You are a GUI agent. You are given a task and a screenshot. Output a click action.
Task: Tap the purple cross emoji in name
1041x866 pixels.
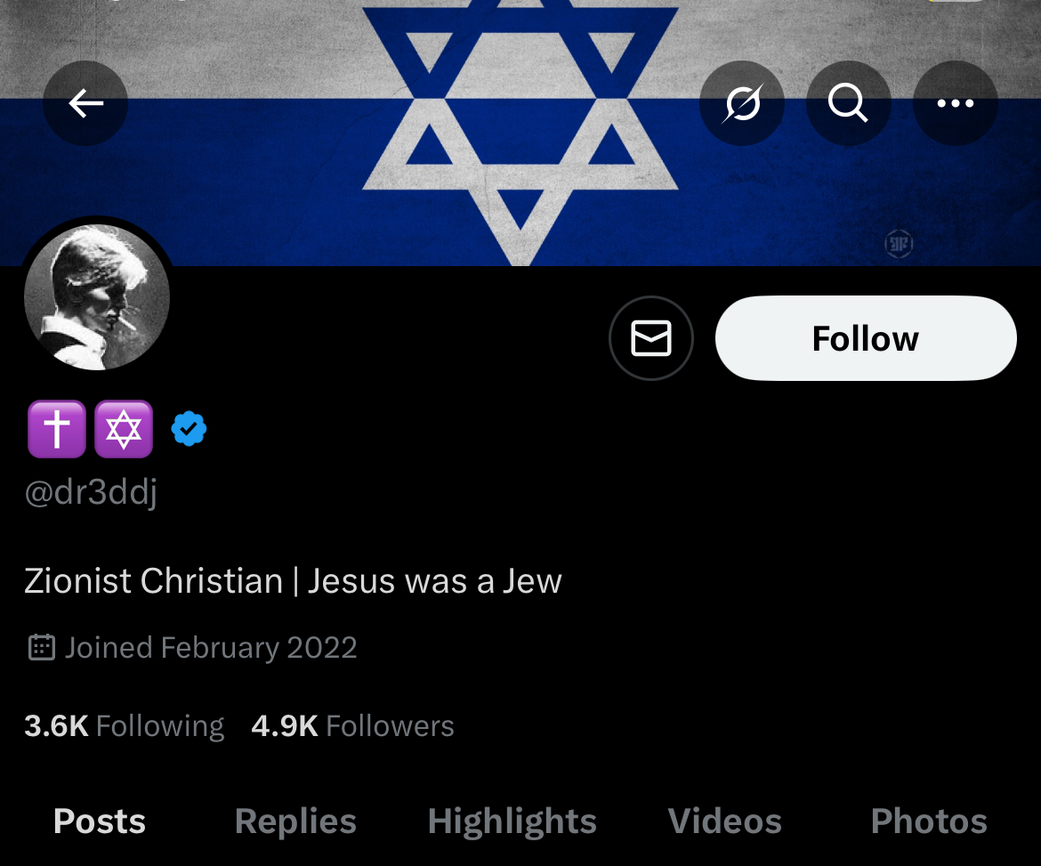[x=57, y=429]
